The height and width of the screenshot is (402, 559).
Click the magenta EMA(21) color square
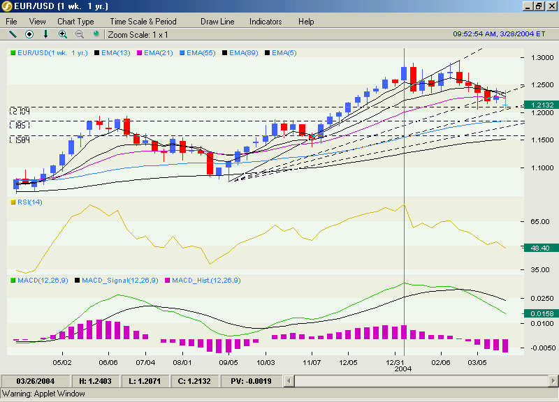pos(140,53)
